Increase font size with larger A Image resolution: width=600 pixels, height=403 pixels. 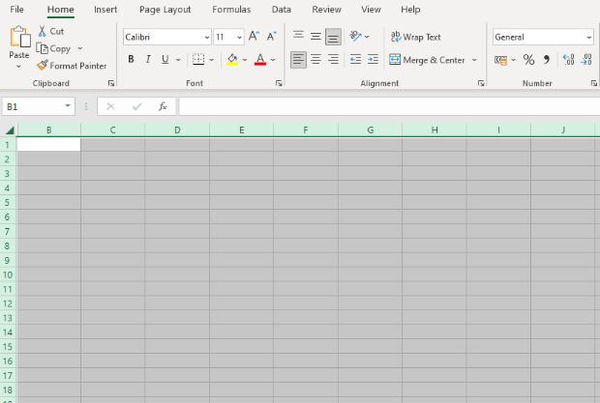click(x=254, y=37)
